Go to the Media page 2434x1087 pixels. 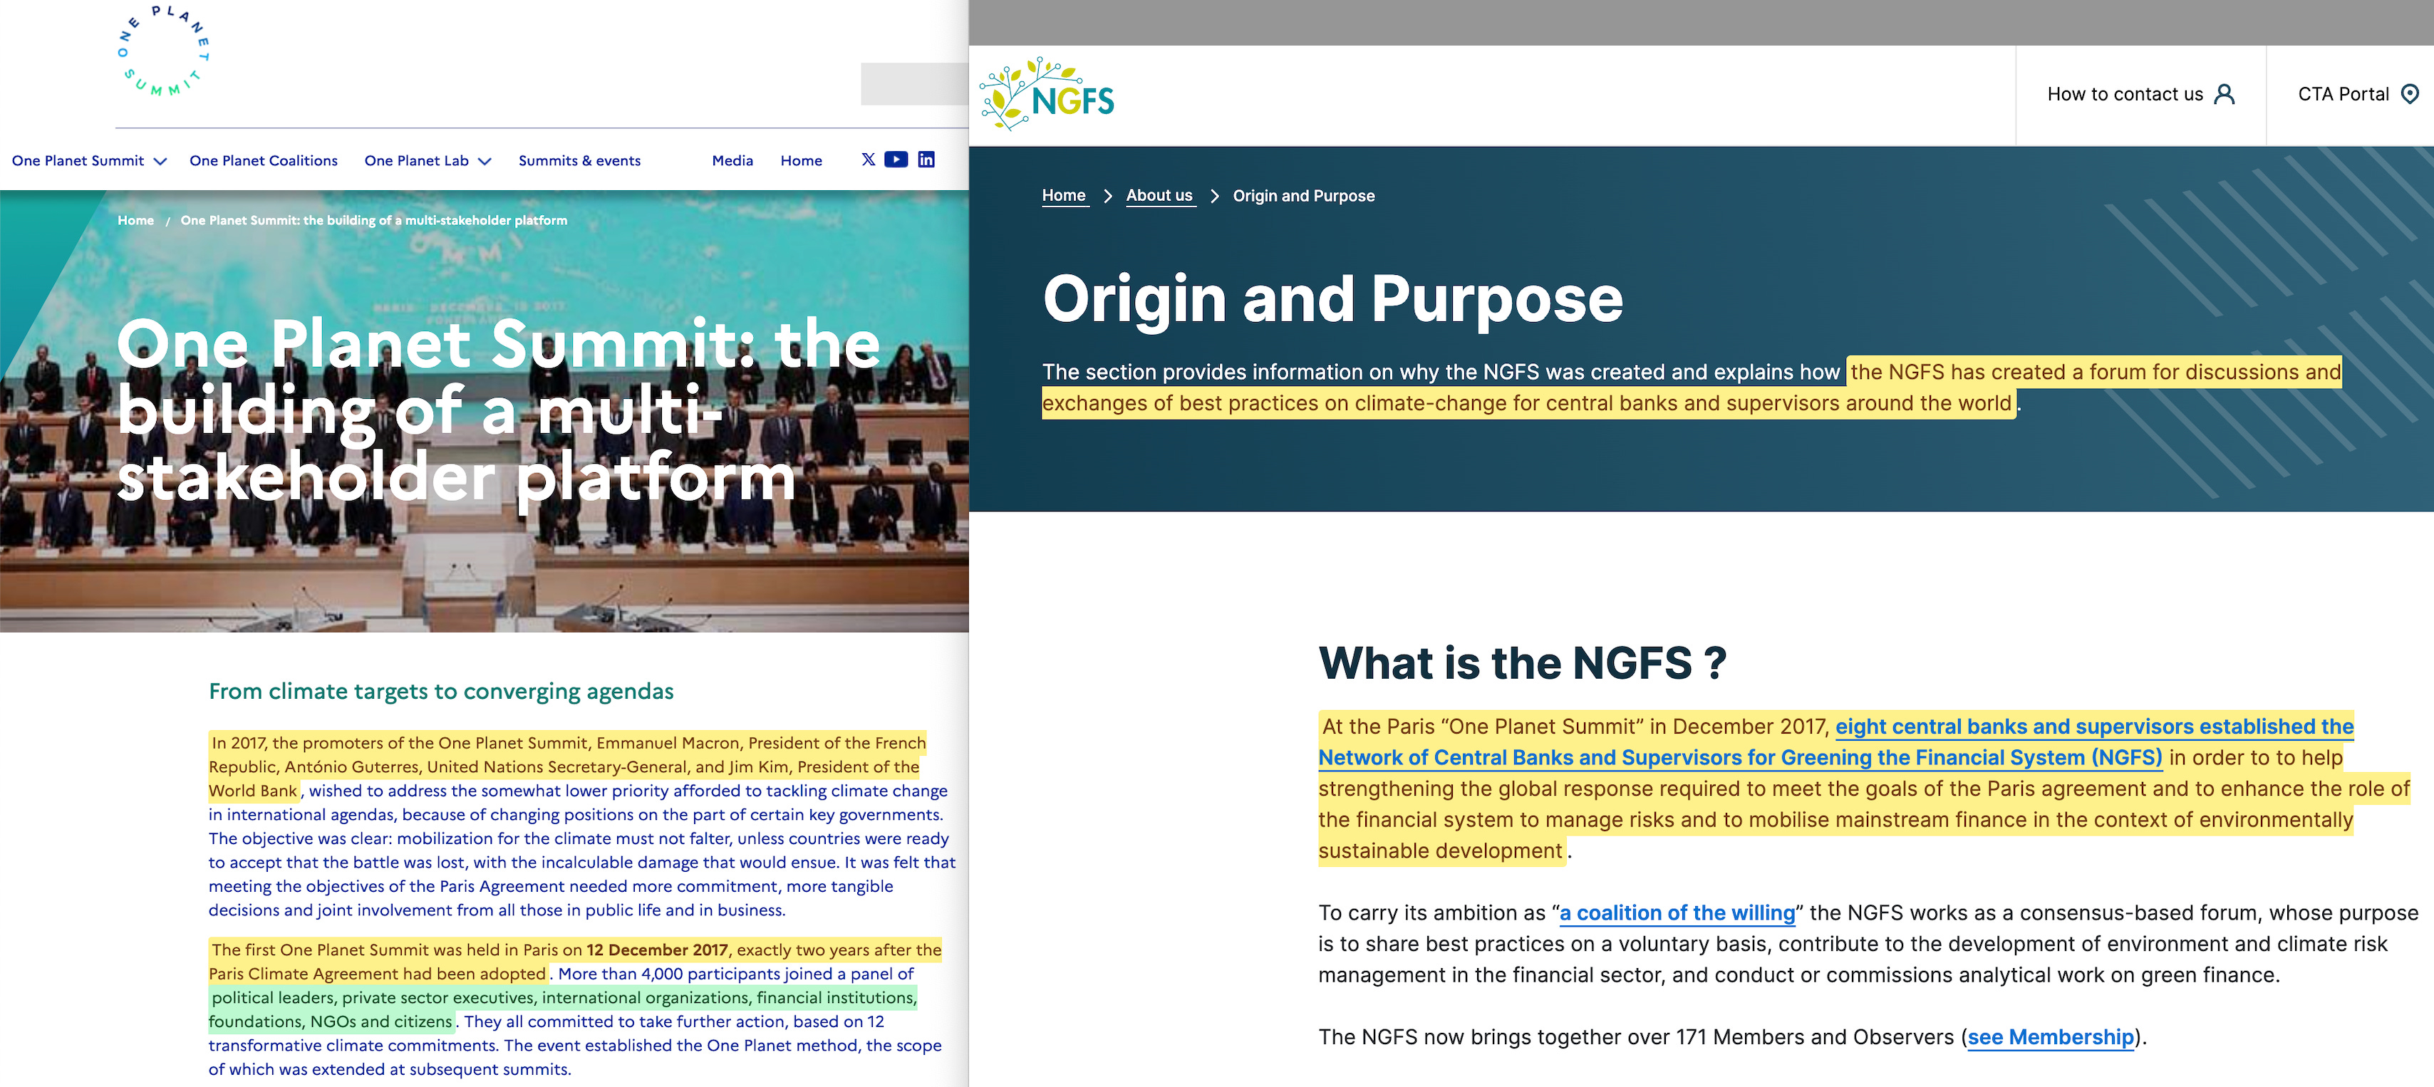point(732,160)
